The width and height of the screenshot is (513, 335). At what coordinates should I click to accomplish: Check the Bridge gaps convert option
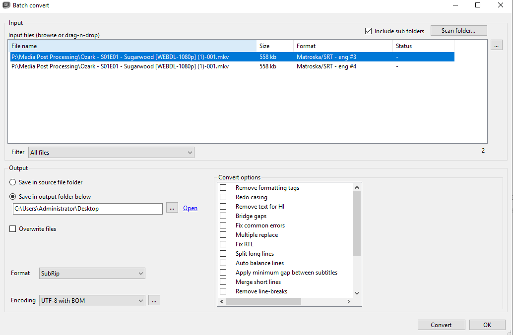point(223,216)
